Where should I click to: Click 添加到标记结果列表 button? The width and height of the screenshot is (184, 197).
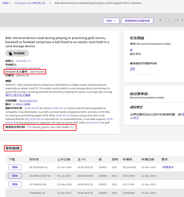click(137, 21)
